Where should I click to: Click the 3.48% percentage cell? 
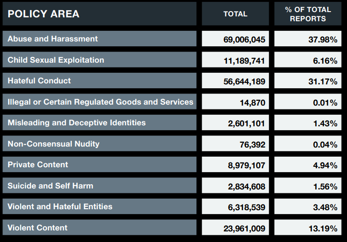[x=308, y=206]
